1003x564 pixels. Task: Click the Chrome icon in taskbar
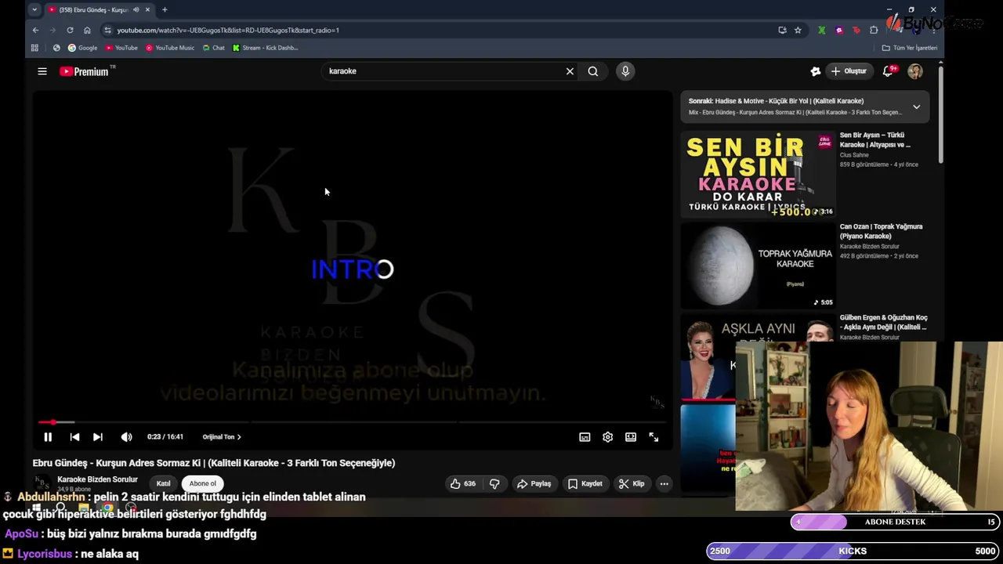(x=107, y=508)
